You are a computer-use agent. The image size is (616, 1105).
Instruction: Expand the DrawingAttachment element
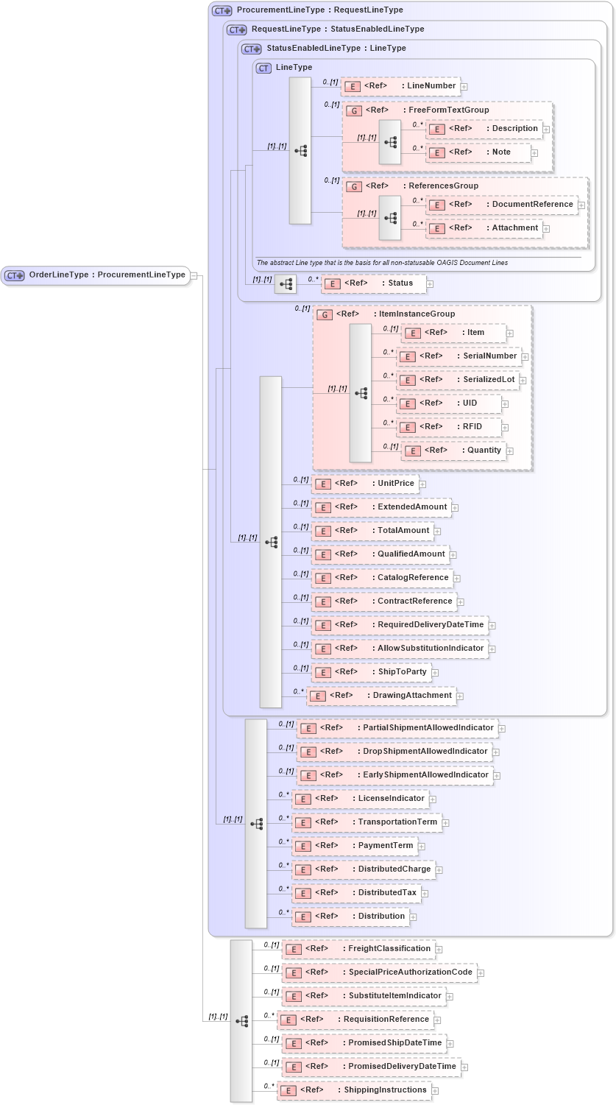pos(461,696)
